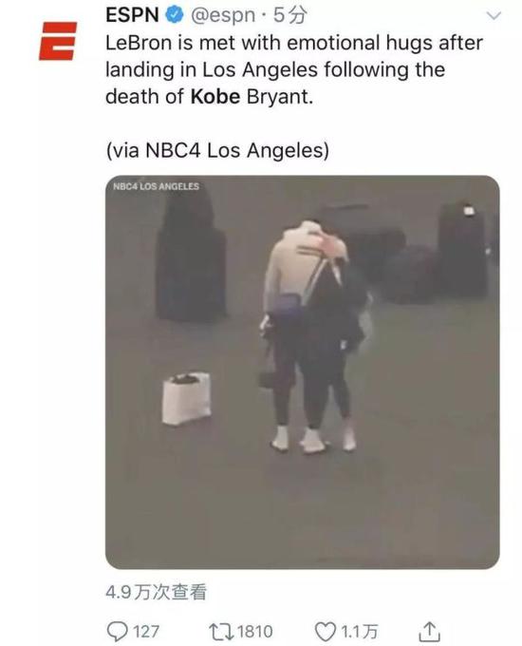The width and height of the screenshot is (522, 646).
Task: Tap the share upload icon
Action: click(x=429, y=632)
